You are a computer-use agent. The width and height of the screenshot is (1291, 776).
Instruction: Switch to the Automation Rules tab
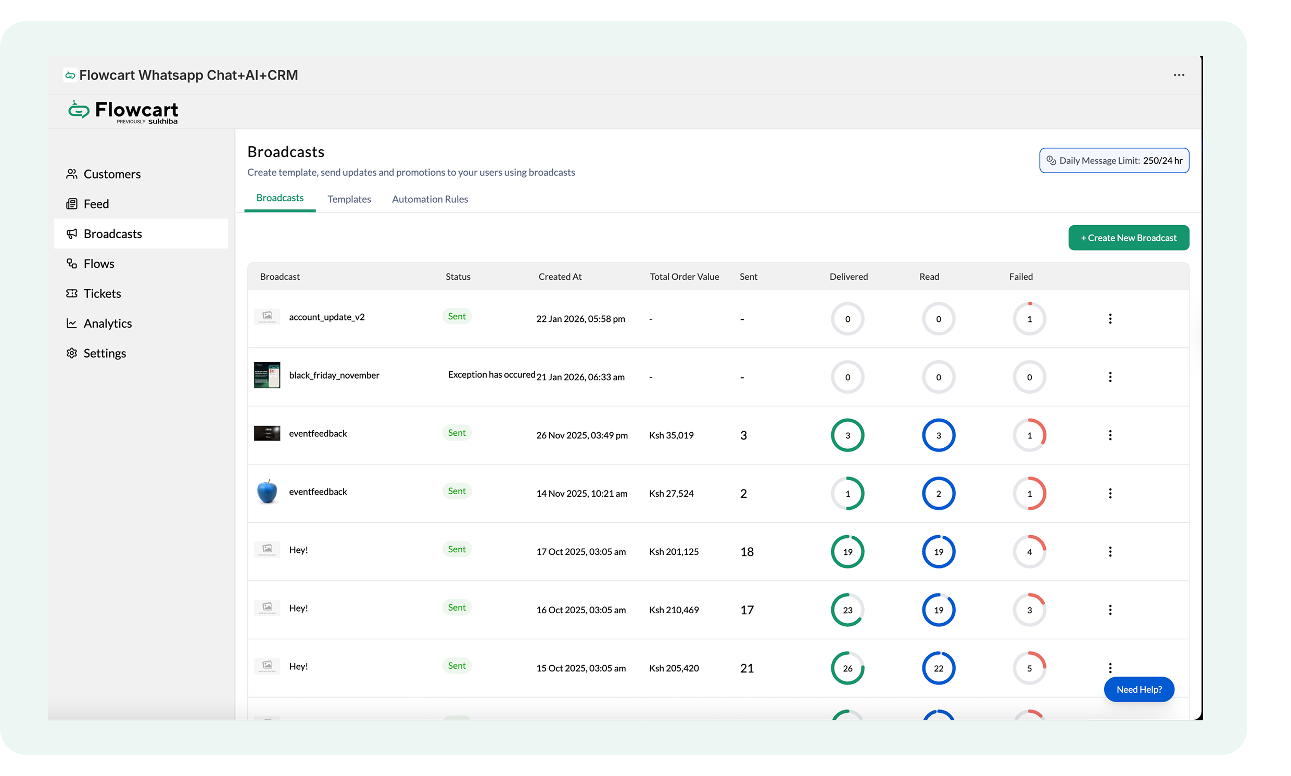[429, 199]
